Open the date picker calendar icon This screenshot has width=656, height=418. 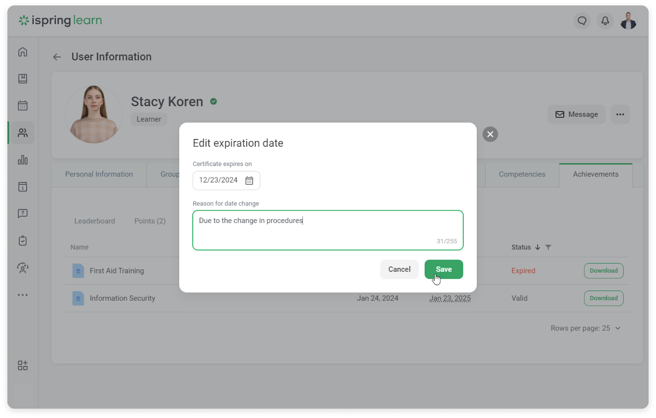point(249,181)
